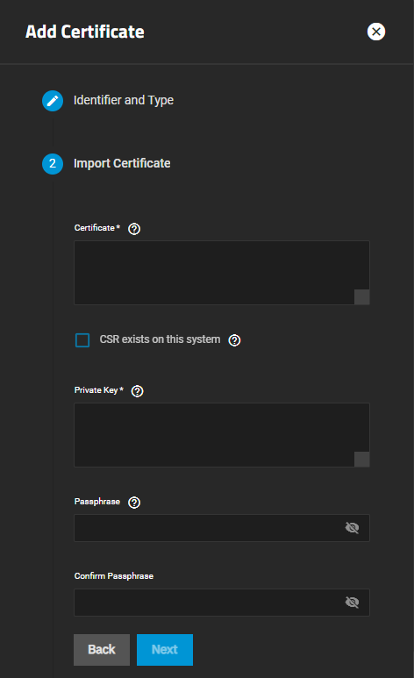
Task: Enable CSR exists on this system checkbox
Action: pyautogui.click(x=82, y=340)
